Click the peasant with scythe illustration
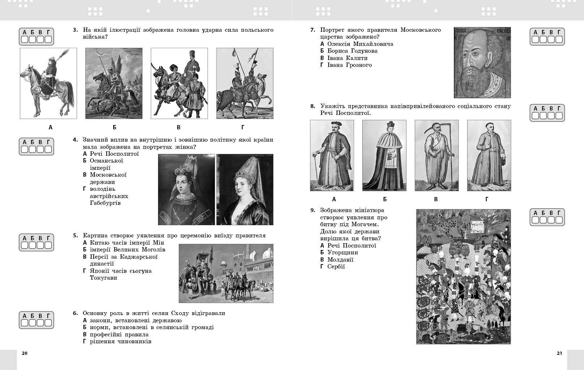 tap(436, 155)
